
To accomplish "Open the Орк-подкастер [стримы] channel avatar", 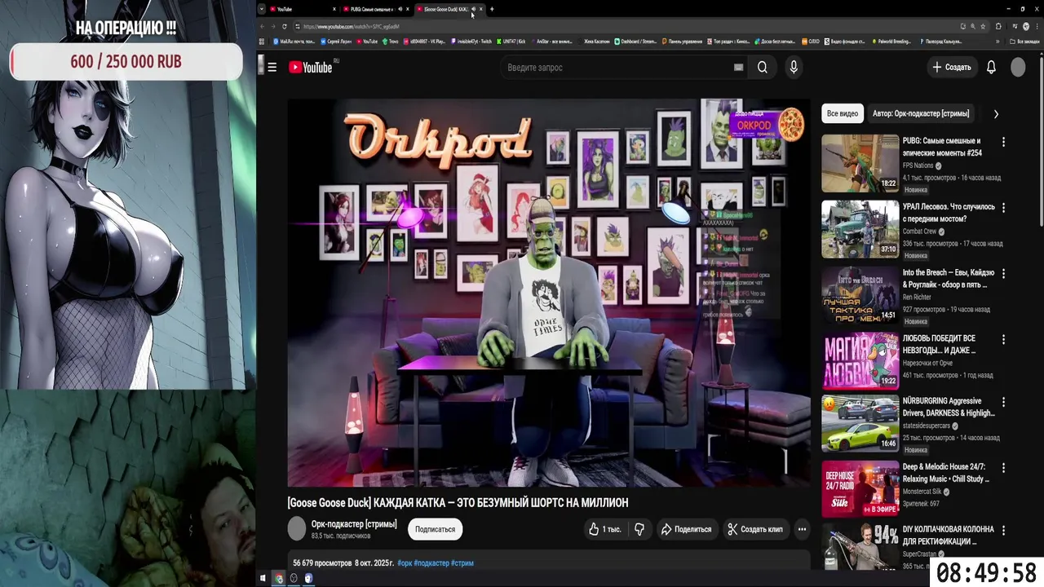I will click(297, 528).
